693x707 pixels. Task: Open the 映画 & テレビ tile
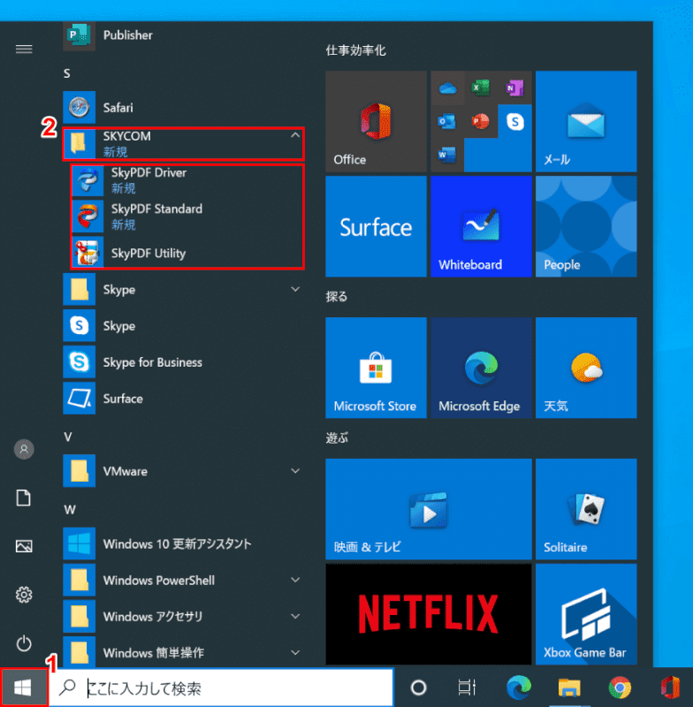[429, 509]
